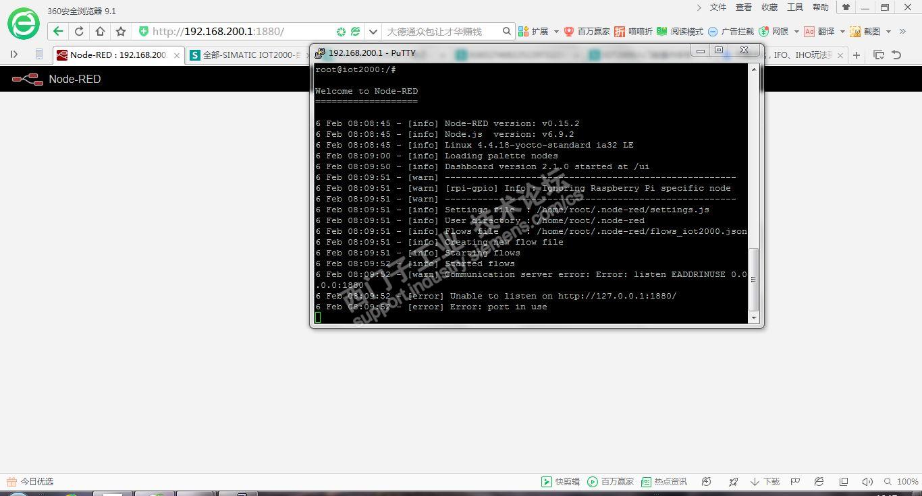Toggle the 广告拦截 ad blocker
Screen dimensions: 922x496
coord(730,31)
